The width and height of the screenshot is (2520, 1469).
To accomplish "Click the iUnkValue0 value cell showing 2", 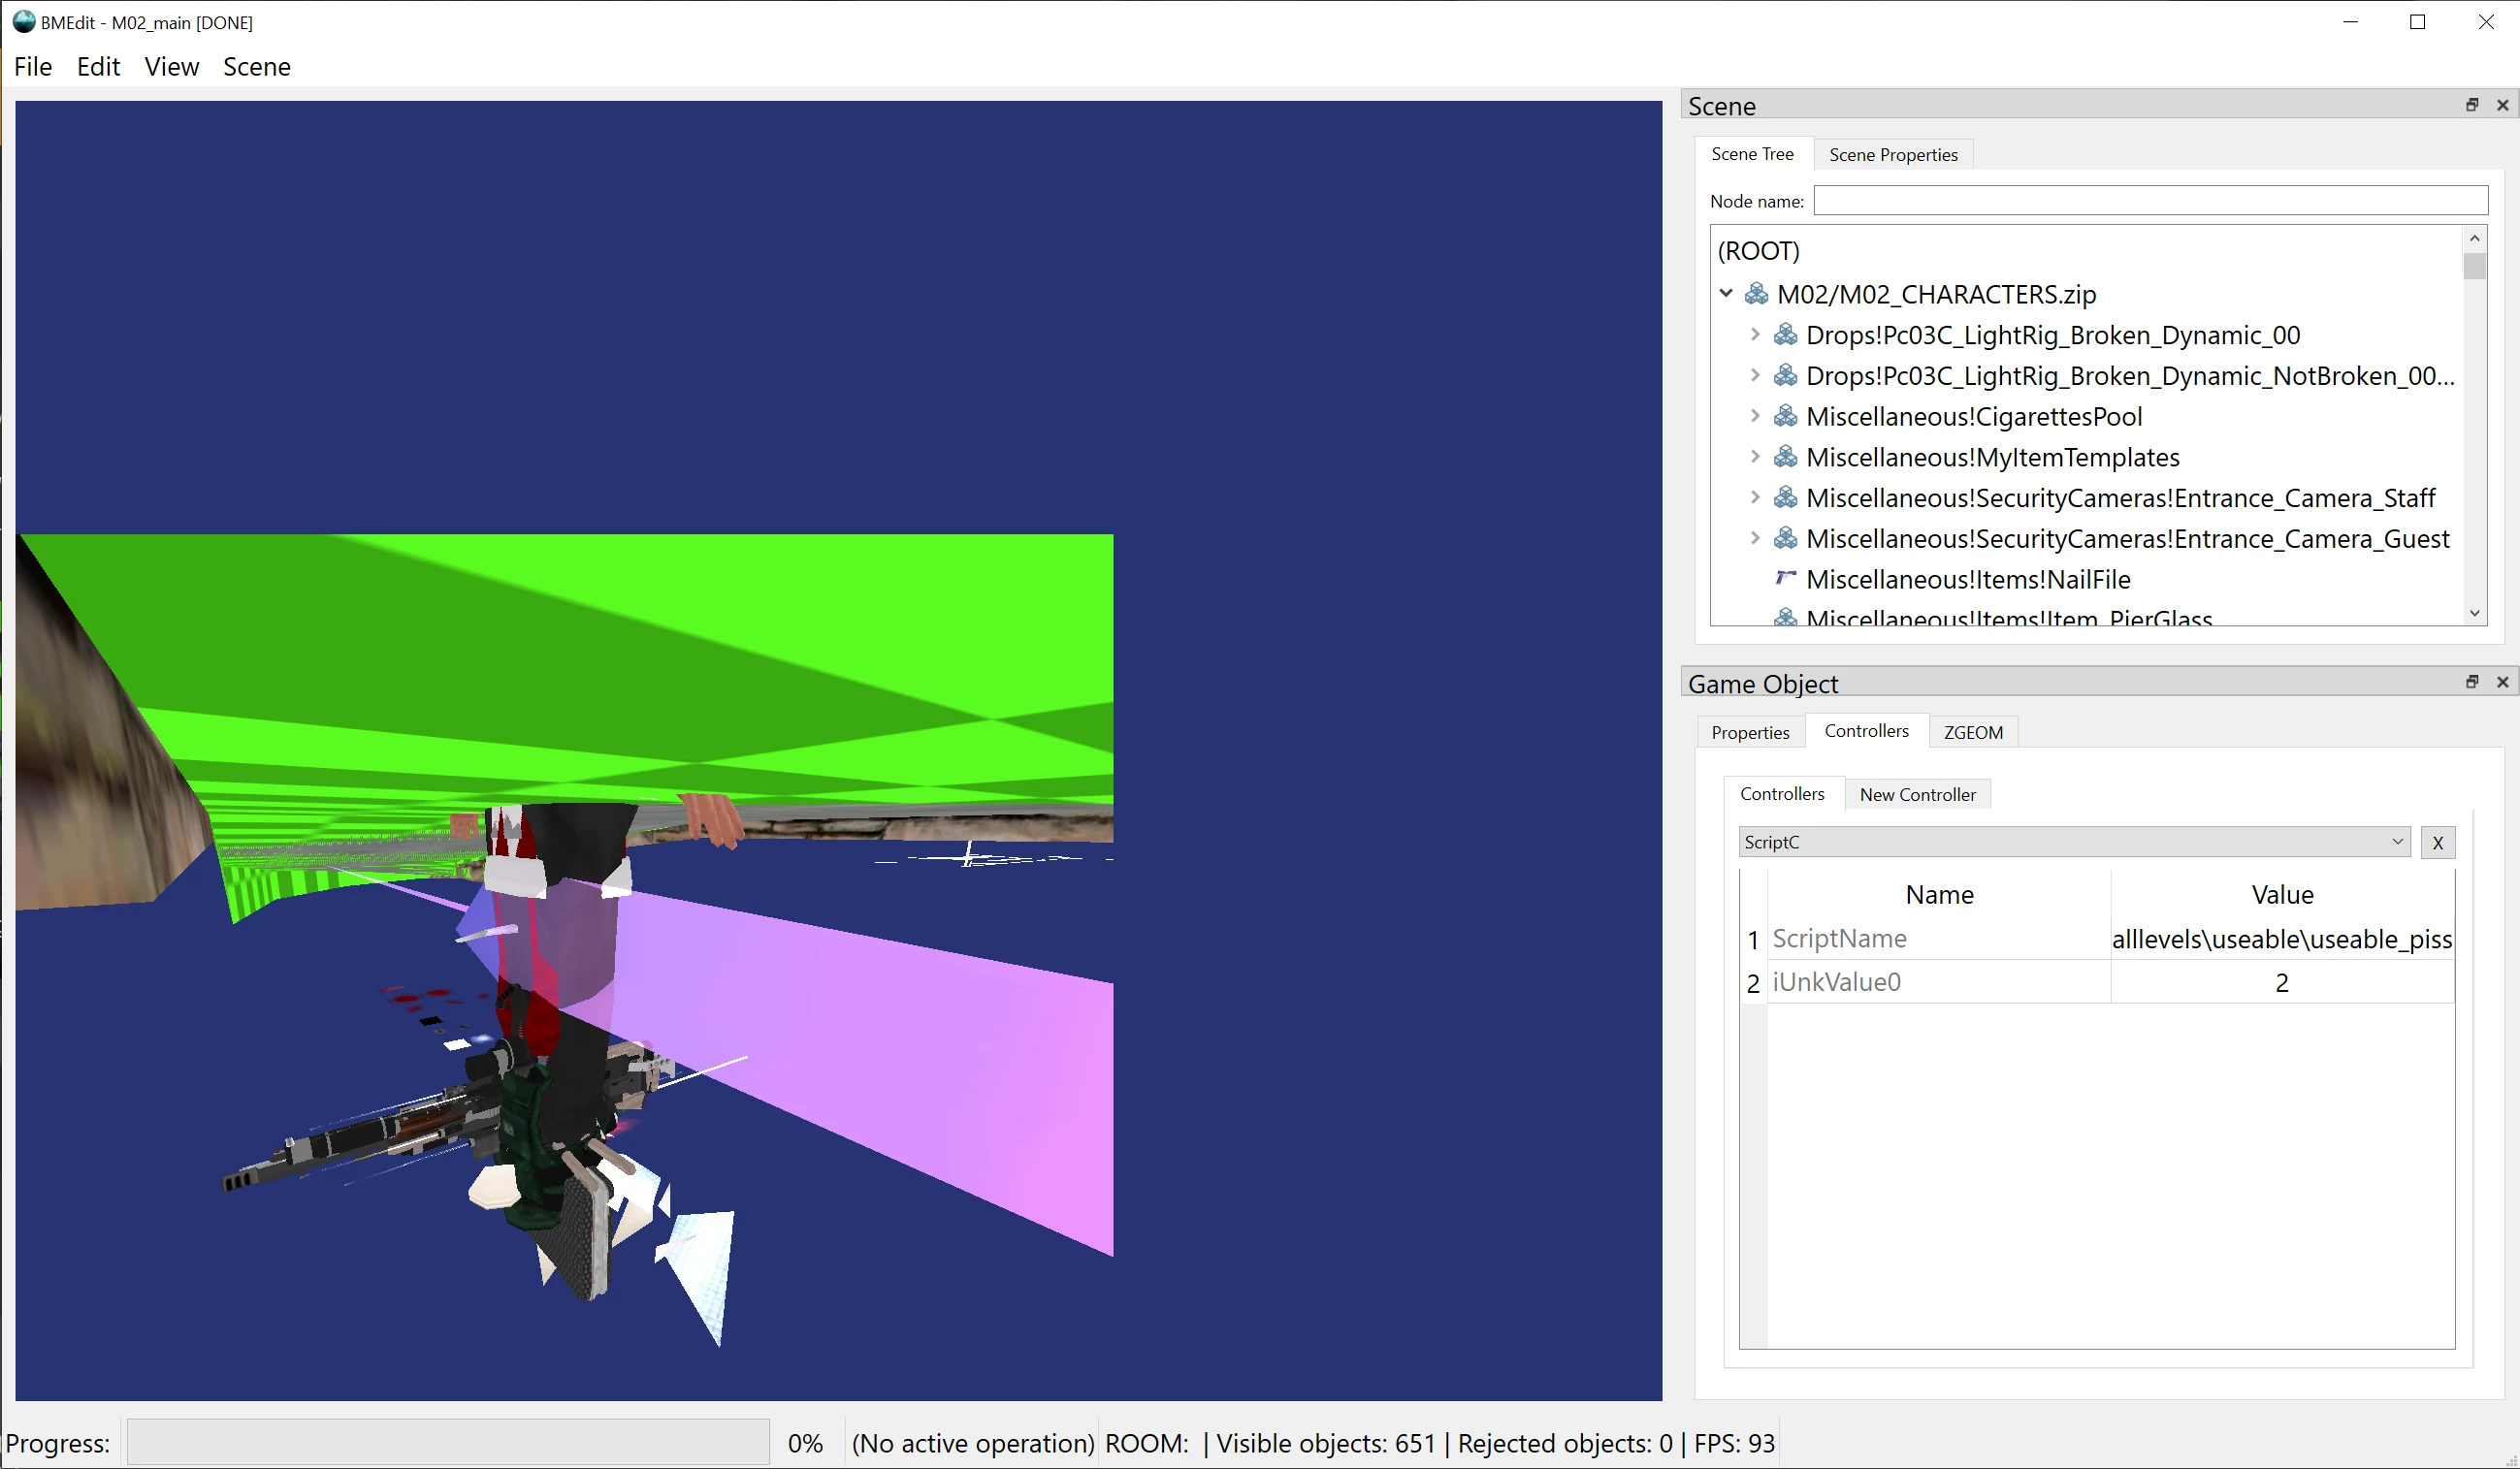I will [2282, 982].
